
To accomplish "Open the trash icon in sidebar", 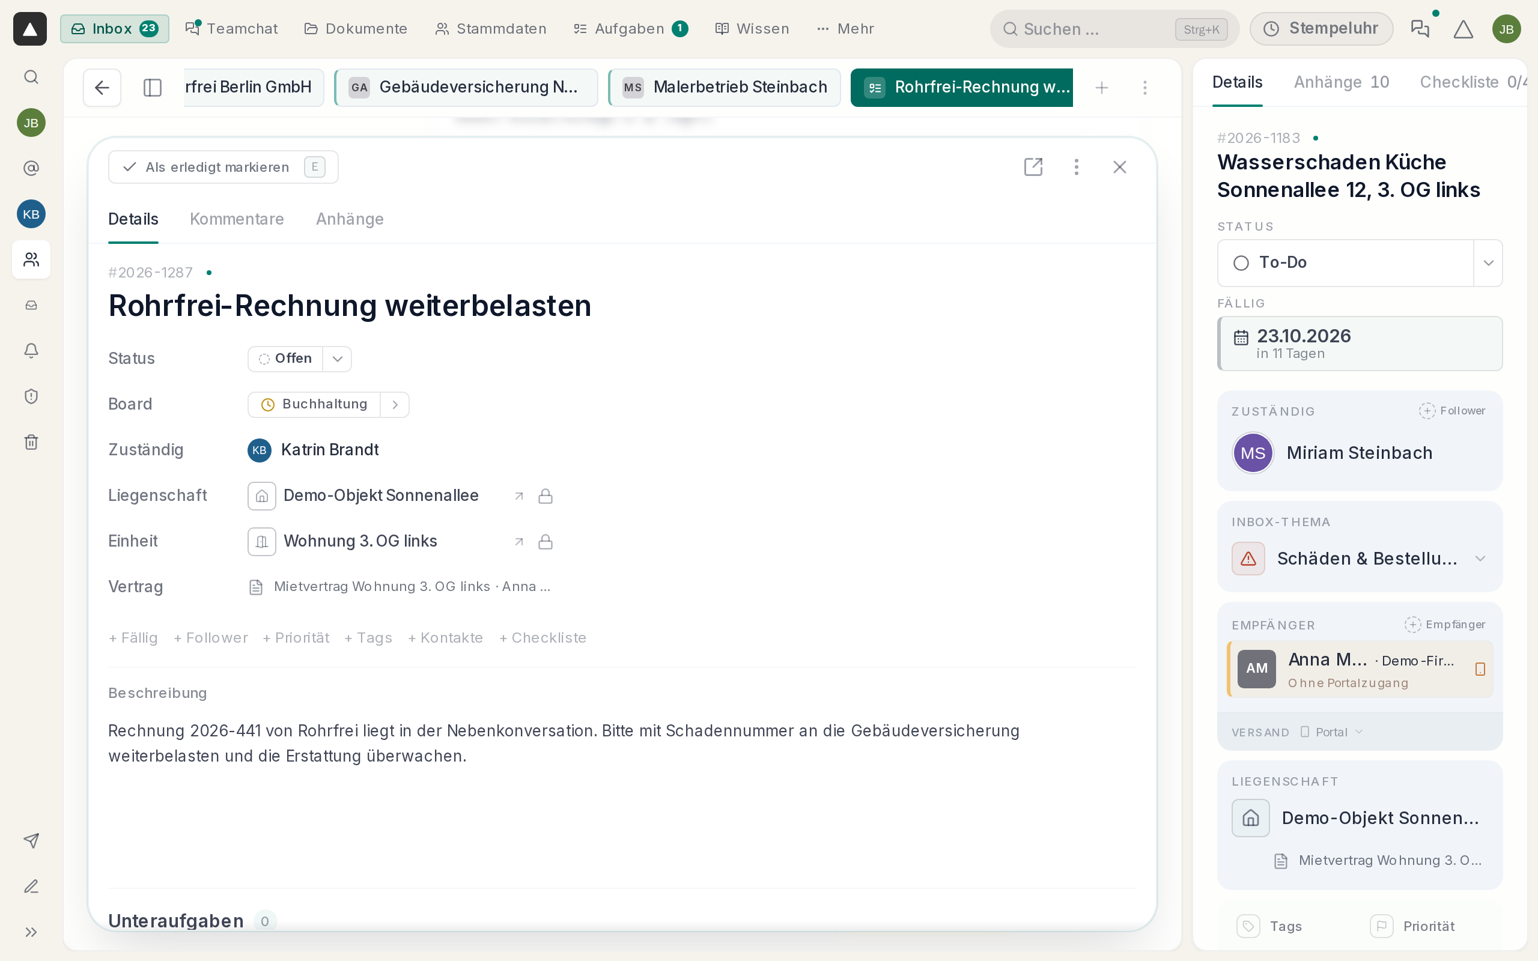I will click(31, 443).
